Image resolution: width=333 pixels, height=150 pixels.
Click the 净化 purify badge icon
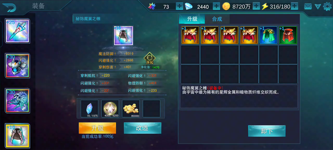149,58
